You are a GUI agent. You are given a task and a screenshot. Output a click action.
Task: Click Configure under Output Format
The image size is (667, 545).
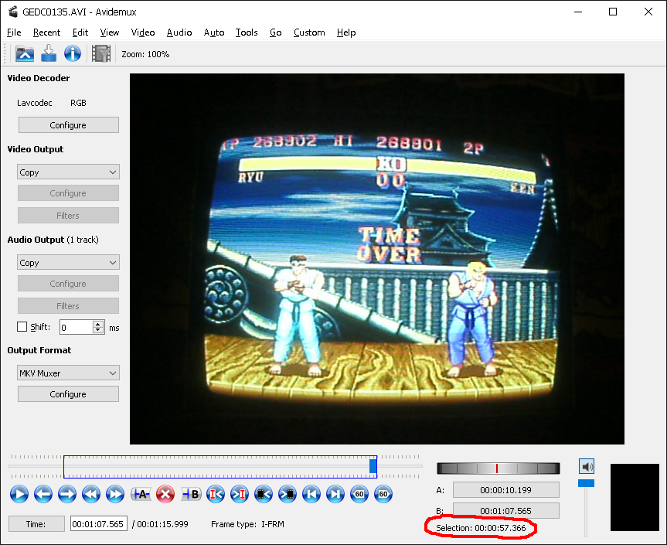(68, 394)
